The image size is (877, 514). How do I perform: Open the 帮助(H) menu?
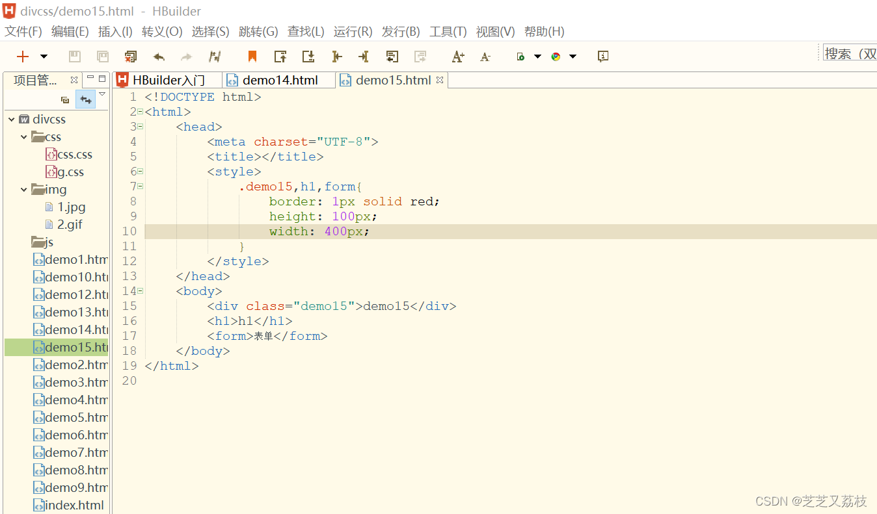tap(545, 31)
